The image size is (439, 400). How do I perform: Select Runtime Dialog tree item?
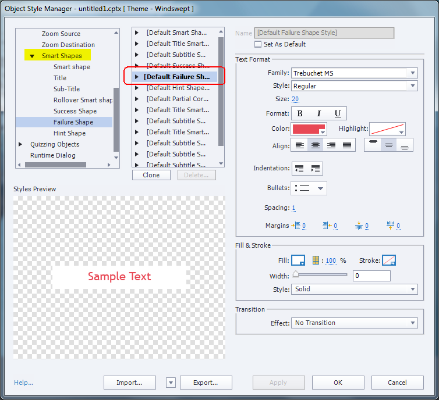[53, 155]
